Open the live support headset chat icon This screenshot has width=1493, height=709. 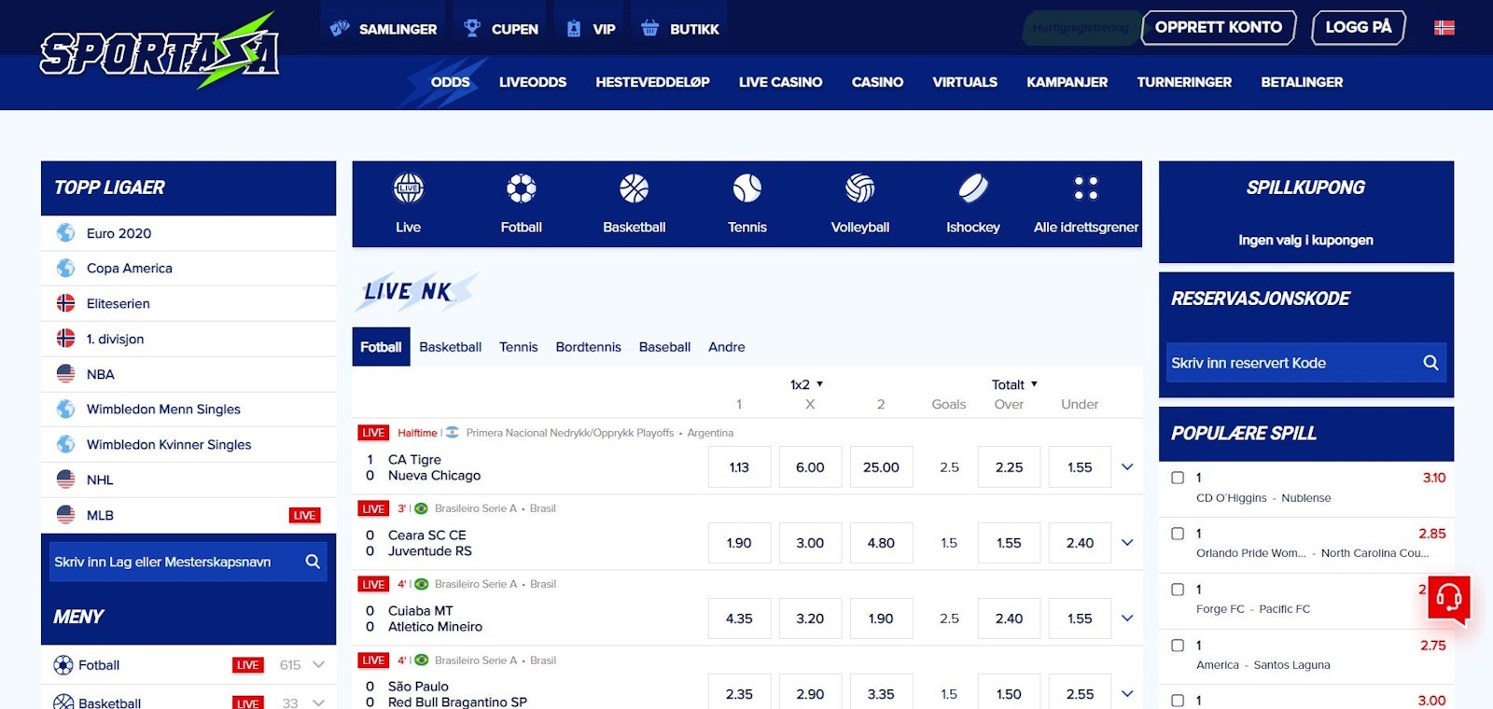pyautogui.click(x=1448, y=597)
